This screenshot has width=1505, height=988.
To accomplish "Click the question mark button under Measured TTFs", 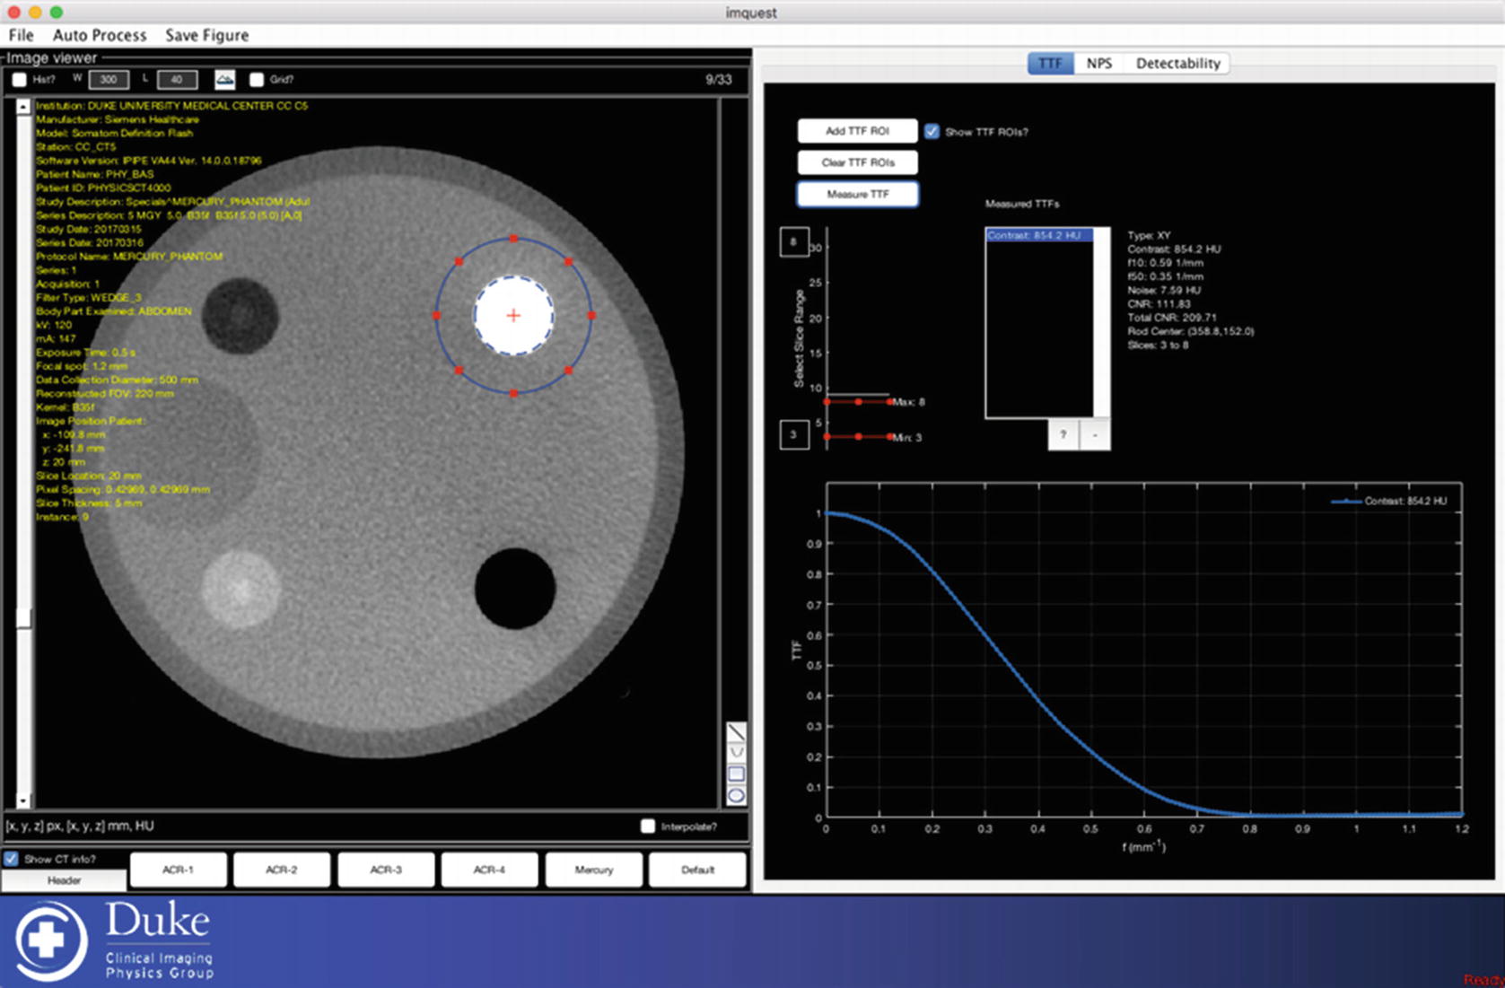I will pos(1063,435).
